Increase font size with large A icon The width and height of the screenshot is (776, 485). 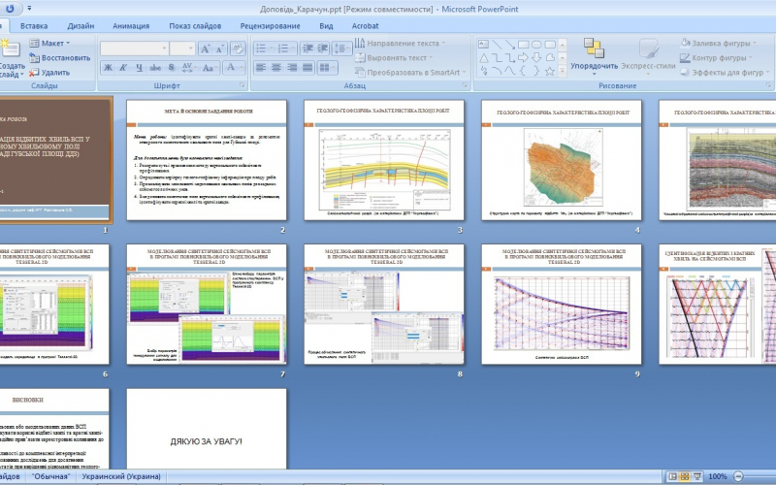[x=205, y=48]
